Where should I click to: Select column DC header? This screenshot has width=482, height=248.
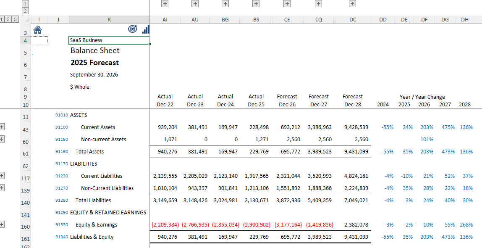[353, 20]
